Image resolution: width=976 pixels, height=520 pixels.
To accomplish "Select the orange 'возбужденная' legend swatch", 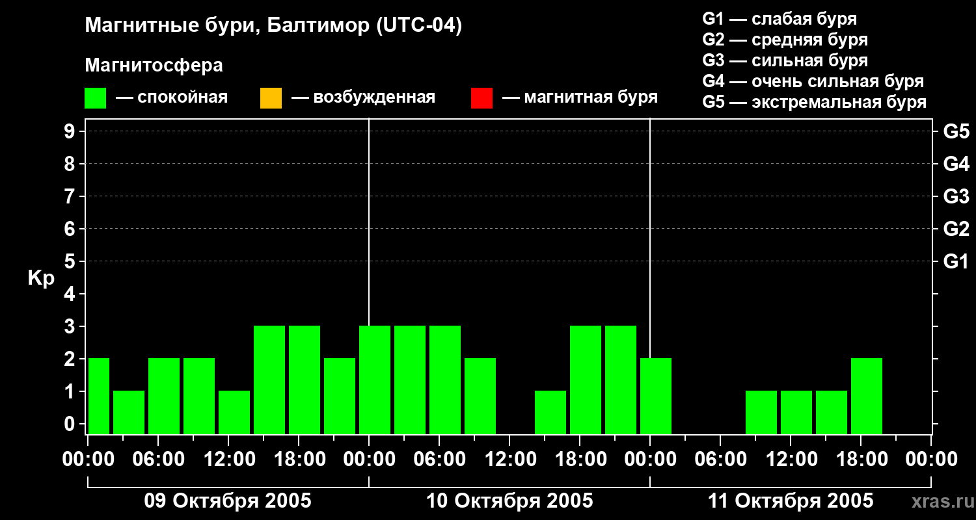I will tap(271, 97).
